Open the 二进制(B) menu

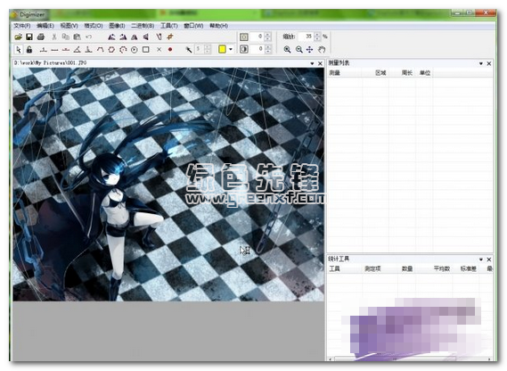coord(143,26)
